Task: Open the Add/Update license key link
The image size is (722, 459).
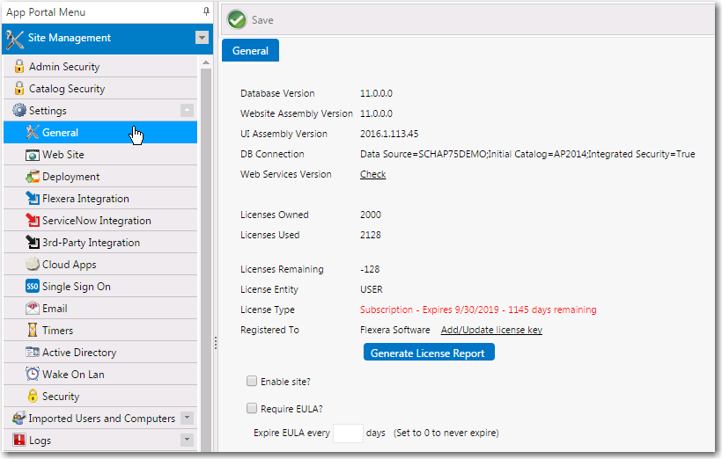Action: [491, 331]
